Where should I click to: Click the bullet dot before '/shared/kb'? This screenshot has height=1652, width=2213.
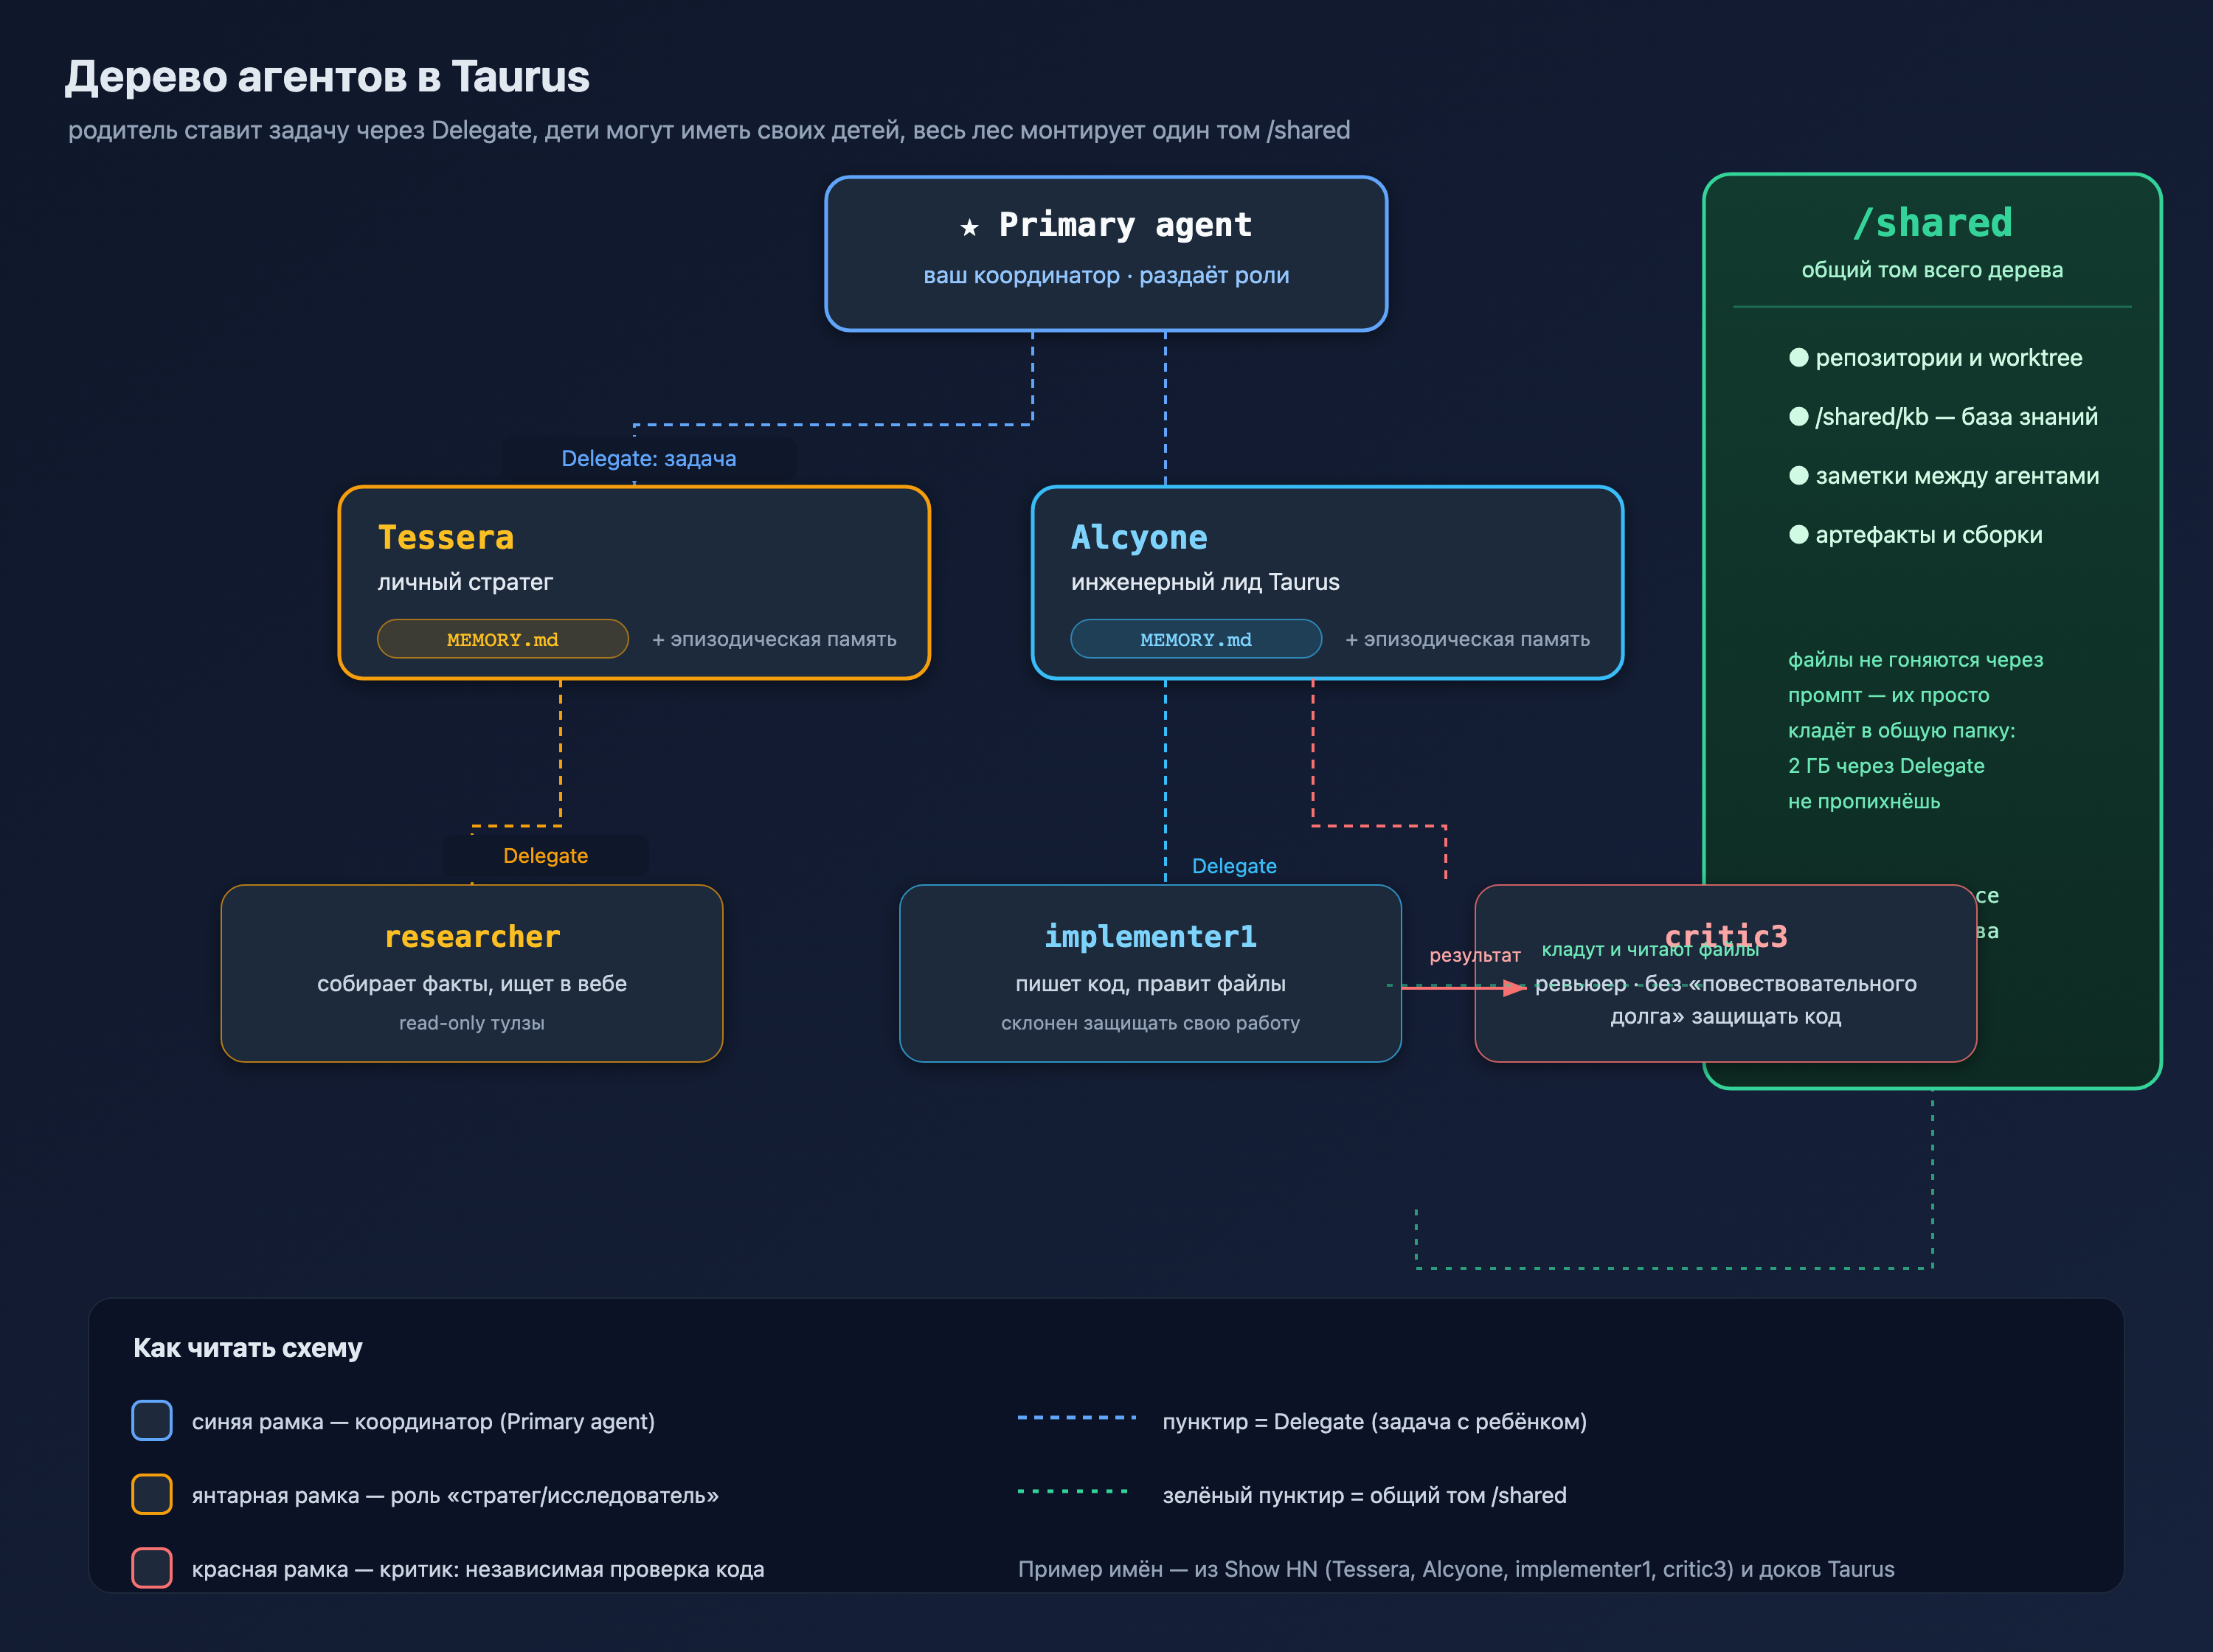coord(1798,416)
